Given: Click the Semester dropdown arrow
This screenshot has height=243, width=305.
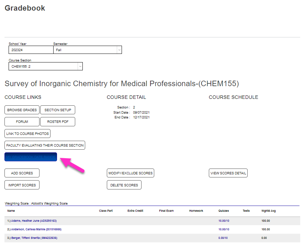Looking at the screenshot, I should tap(120, 49).
